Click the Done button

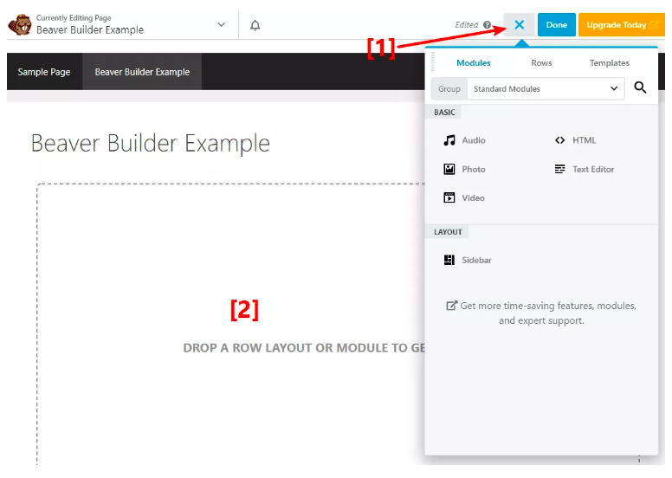click(556, 25)
